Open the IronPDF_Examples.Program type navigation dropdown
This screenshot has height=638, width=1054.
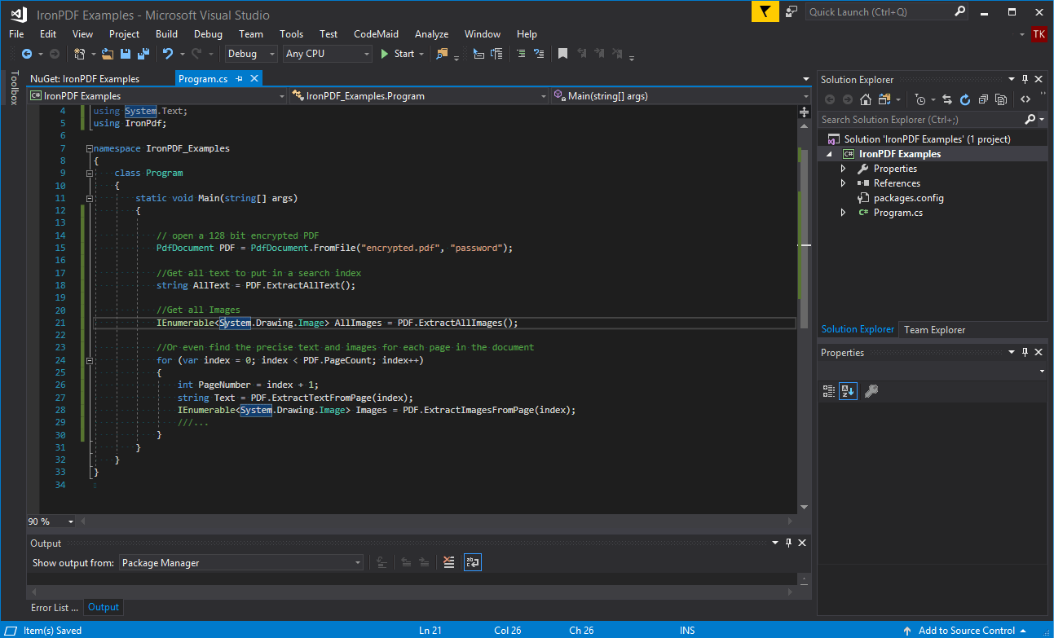click(419, 96)
